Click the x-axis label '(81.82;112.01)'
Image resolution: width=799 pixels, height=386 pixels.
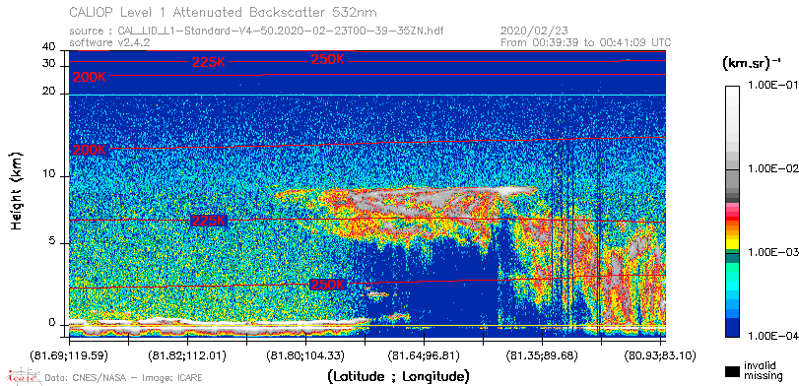[187, 354]
